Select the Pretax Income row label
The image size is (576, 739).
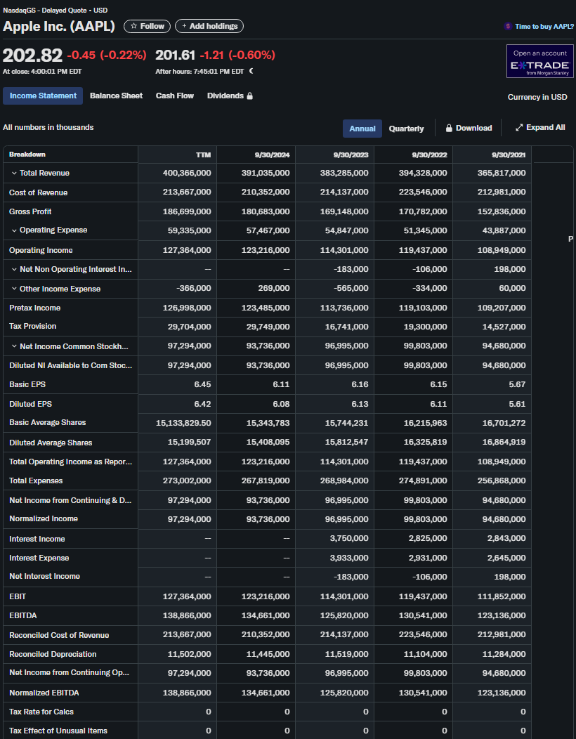pyautogui.click(x=35, y=308)
